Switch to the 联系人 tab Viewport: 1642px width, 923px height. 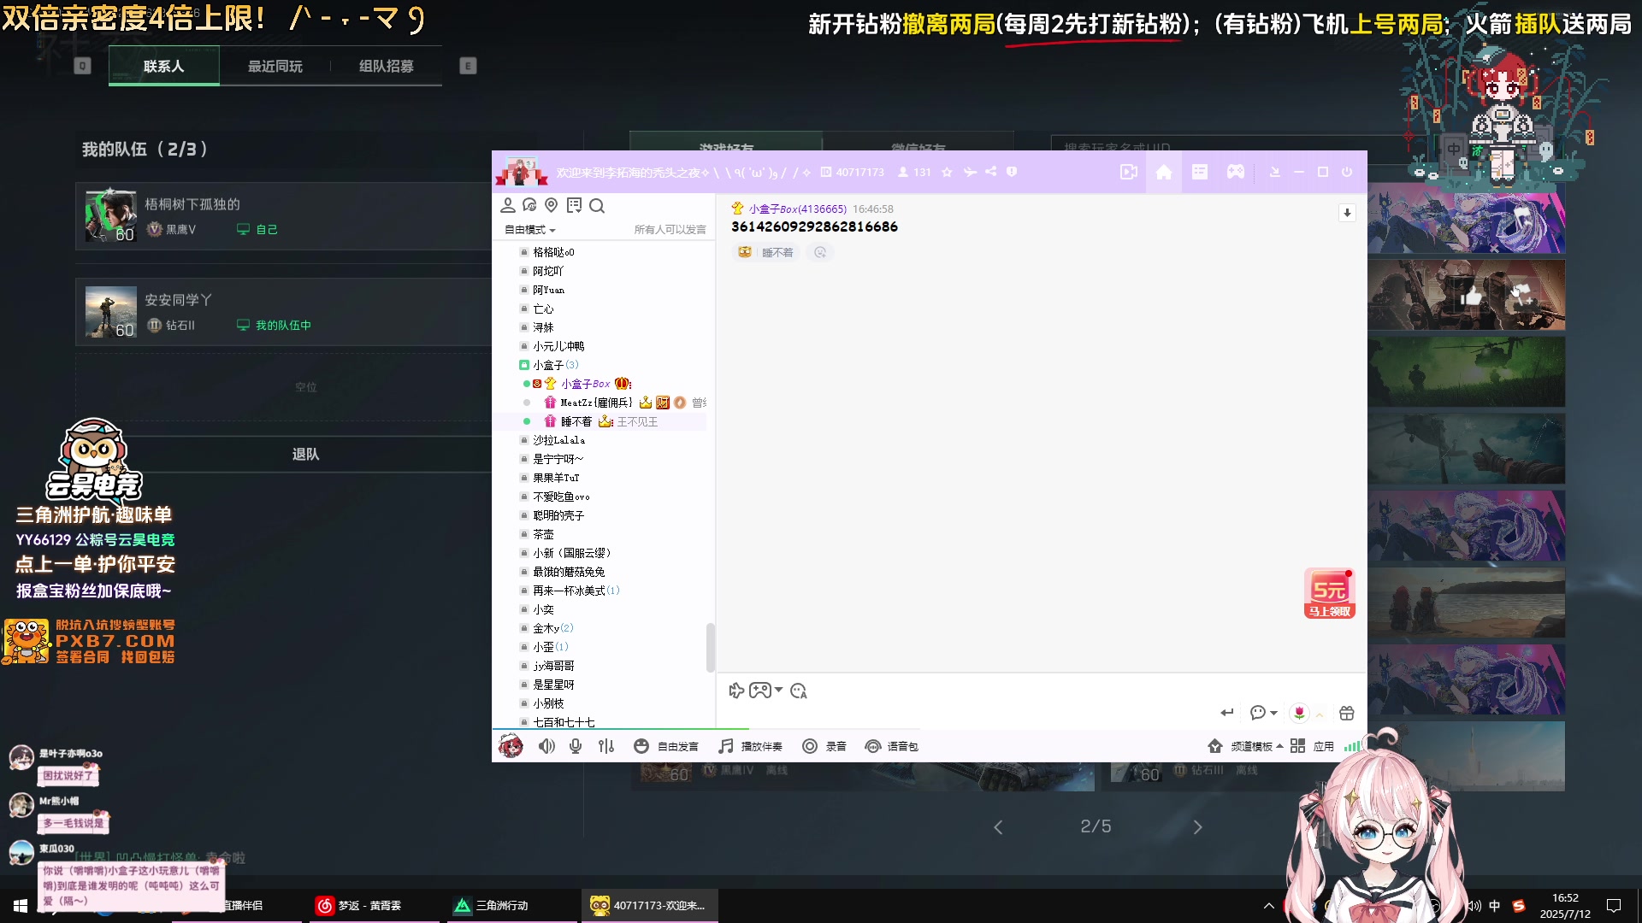pos(163,66)
